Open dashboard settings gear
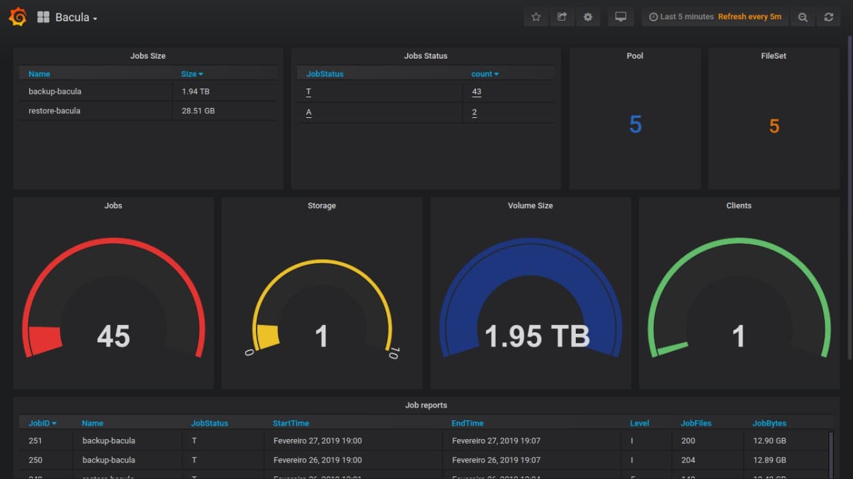853x479 pixels. pos(588,17)
